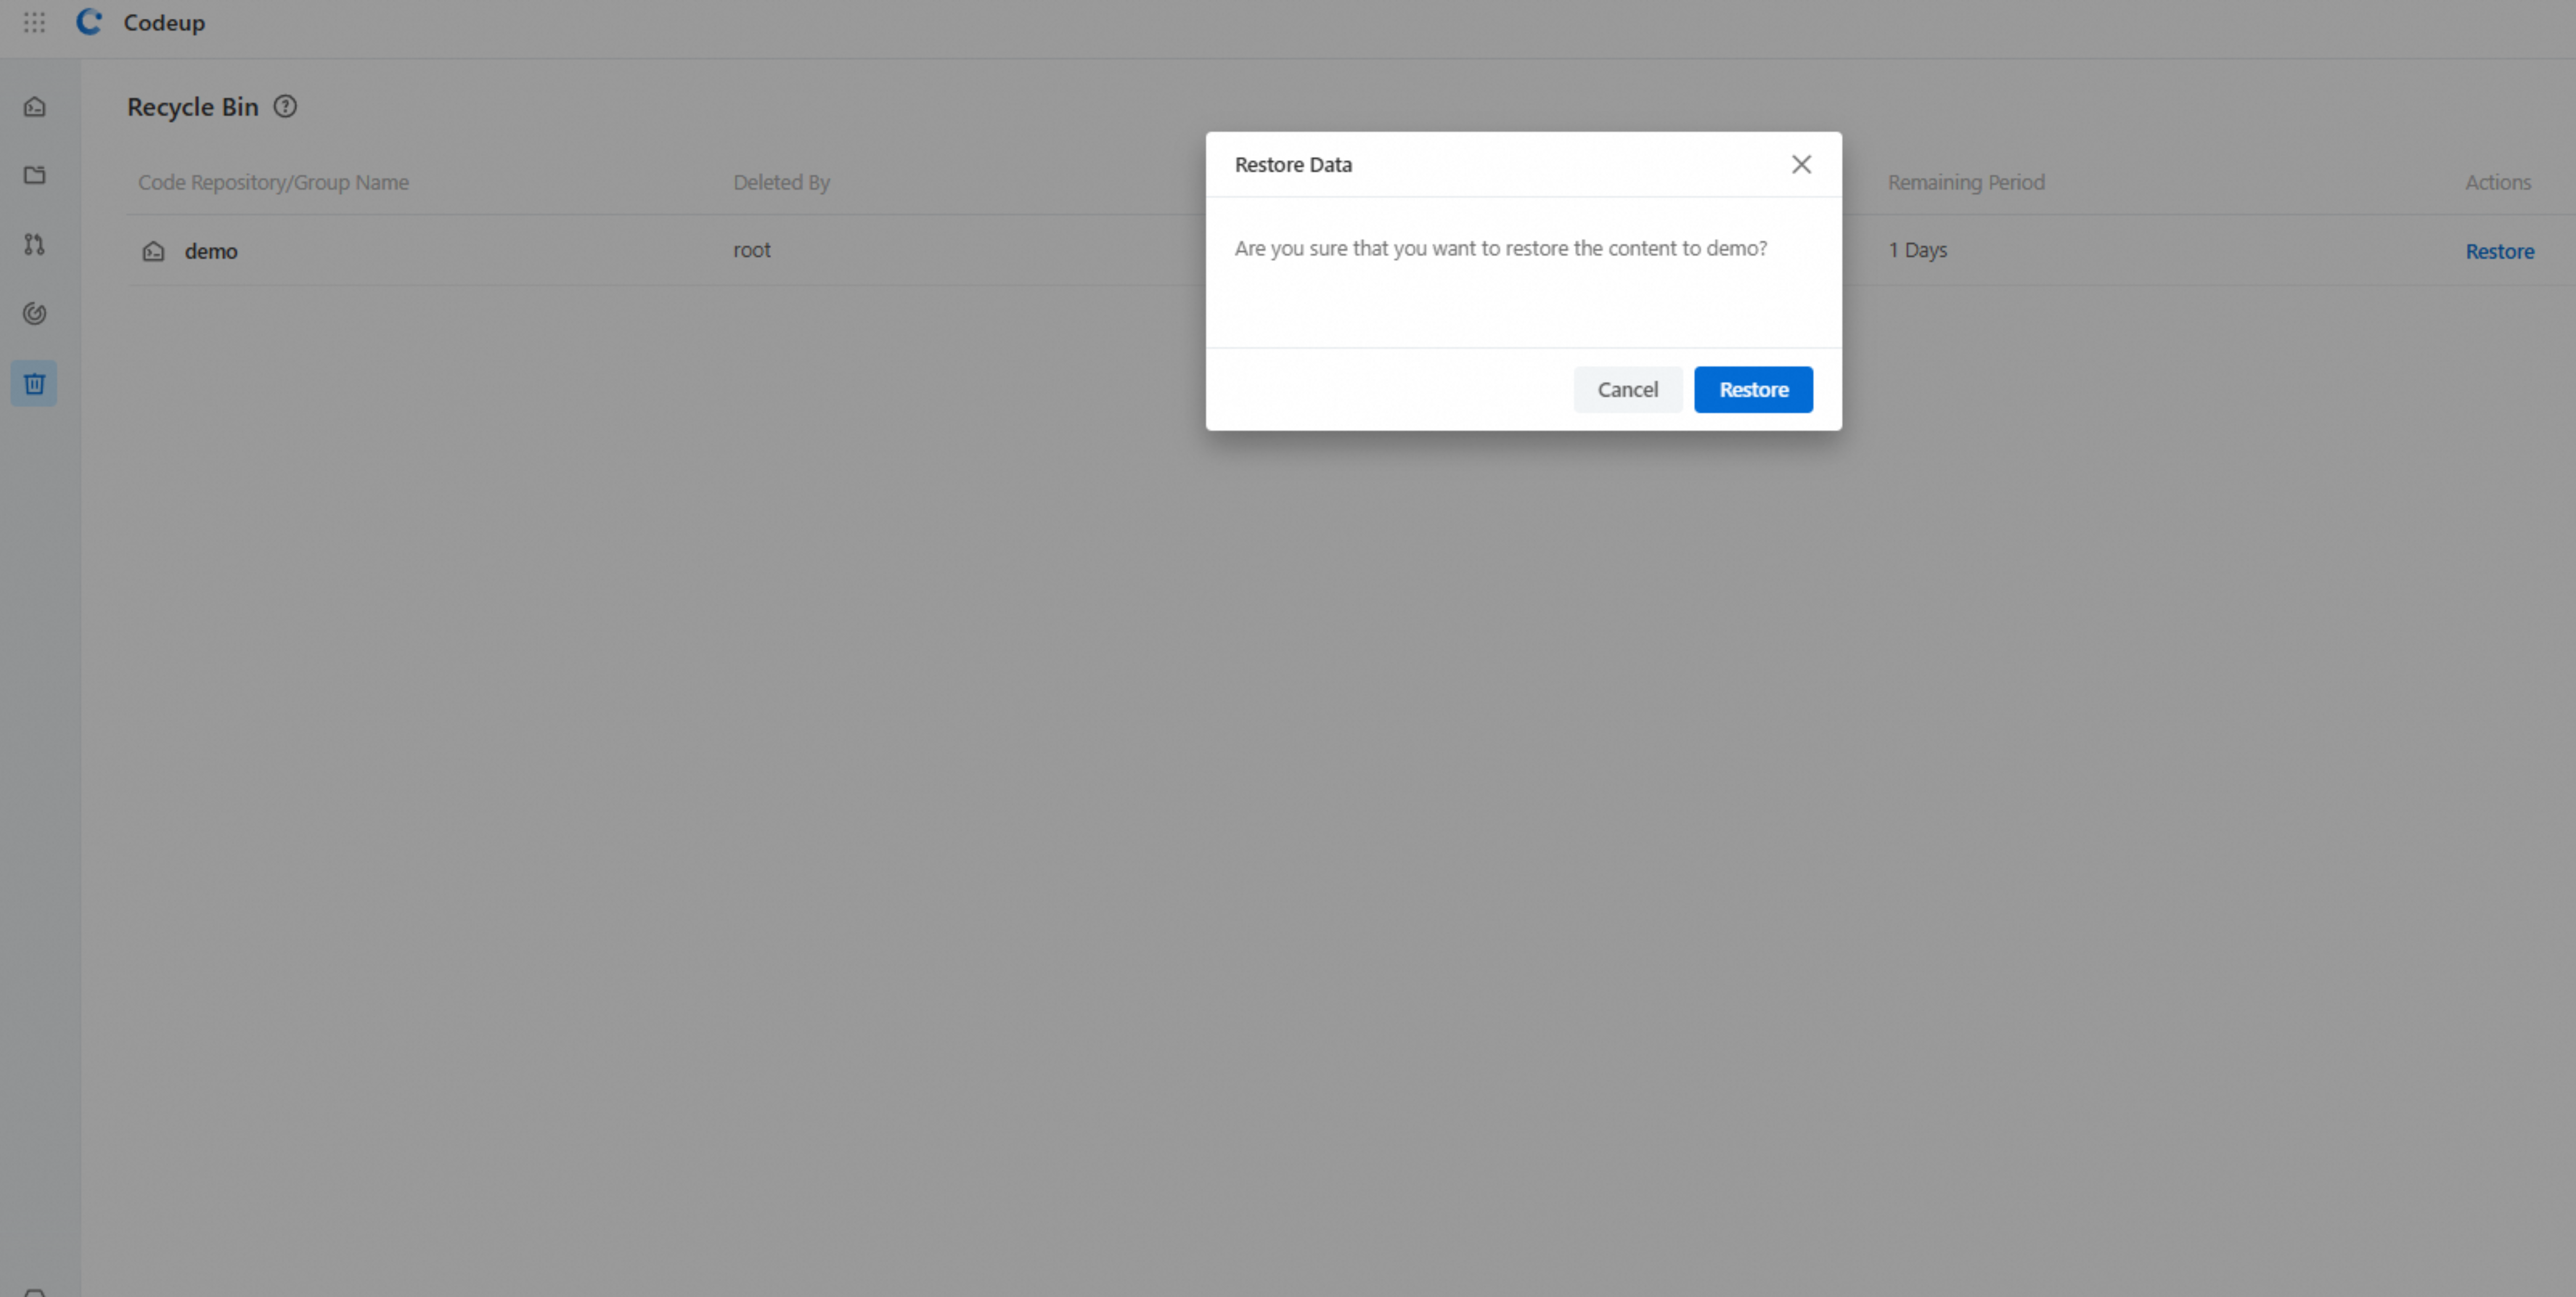
Task: Click the Deleted By column header
Action: tap(781, 182)
